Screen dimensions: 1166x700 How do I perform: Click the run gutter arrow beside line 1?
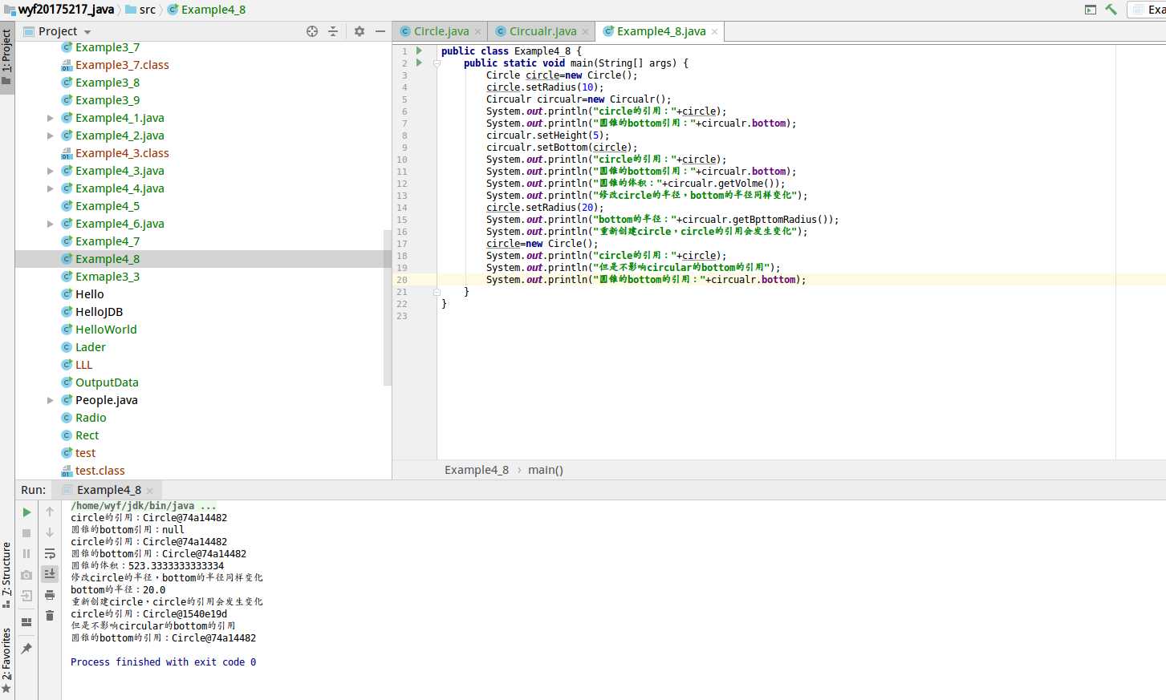[x=419, y=51]
